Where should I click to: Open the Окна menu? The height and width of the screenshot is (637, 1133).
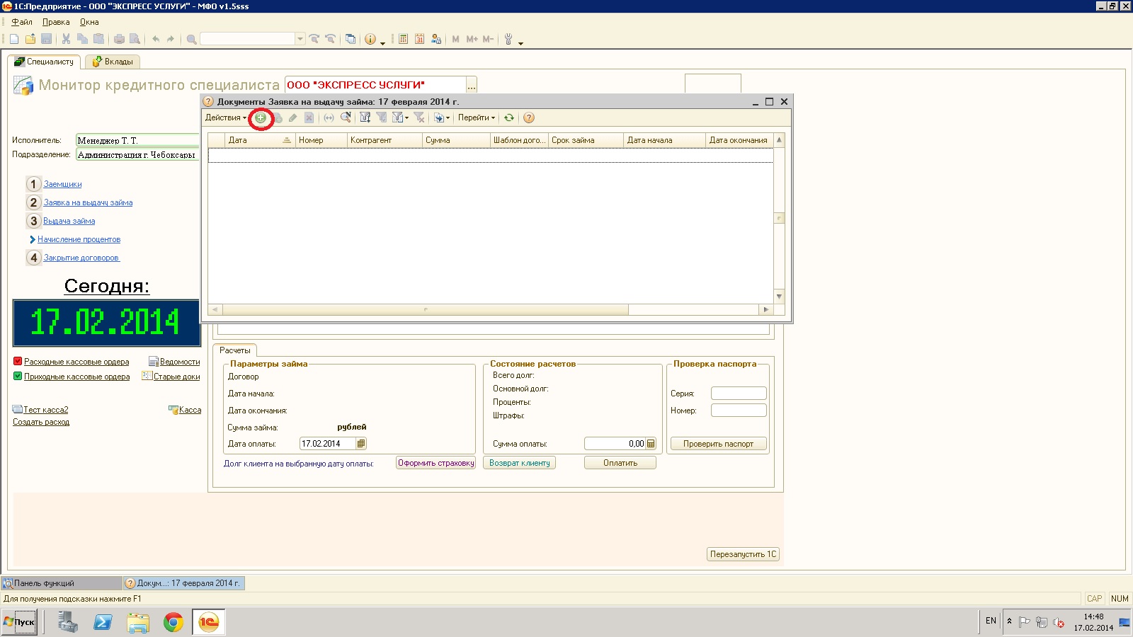[x=89, y=22]
